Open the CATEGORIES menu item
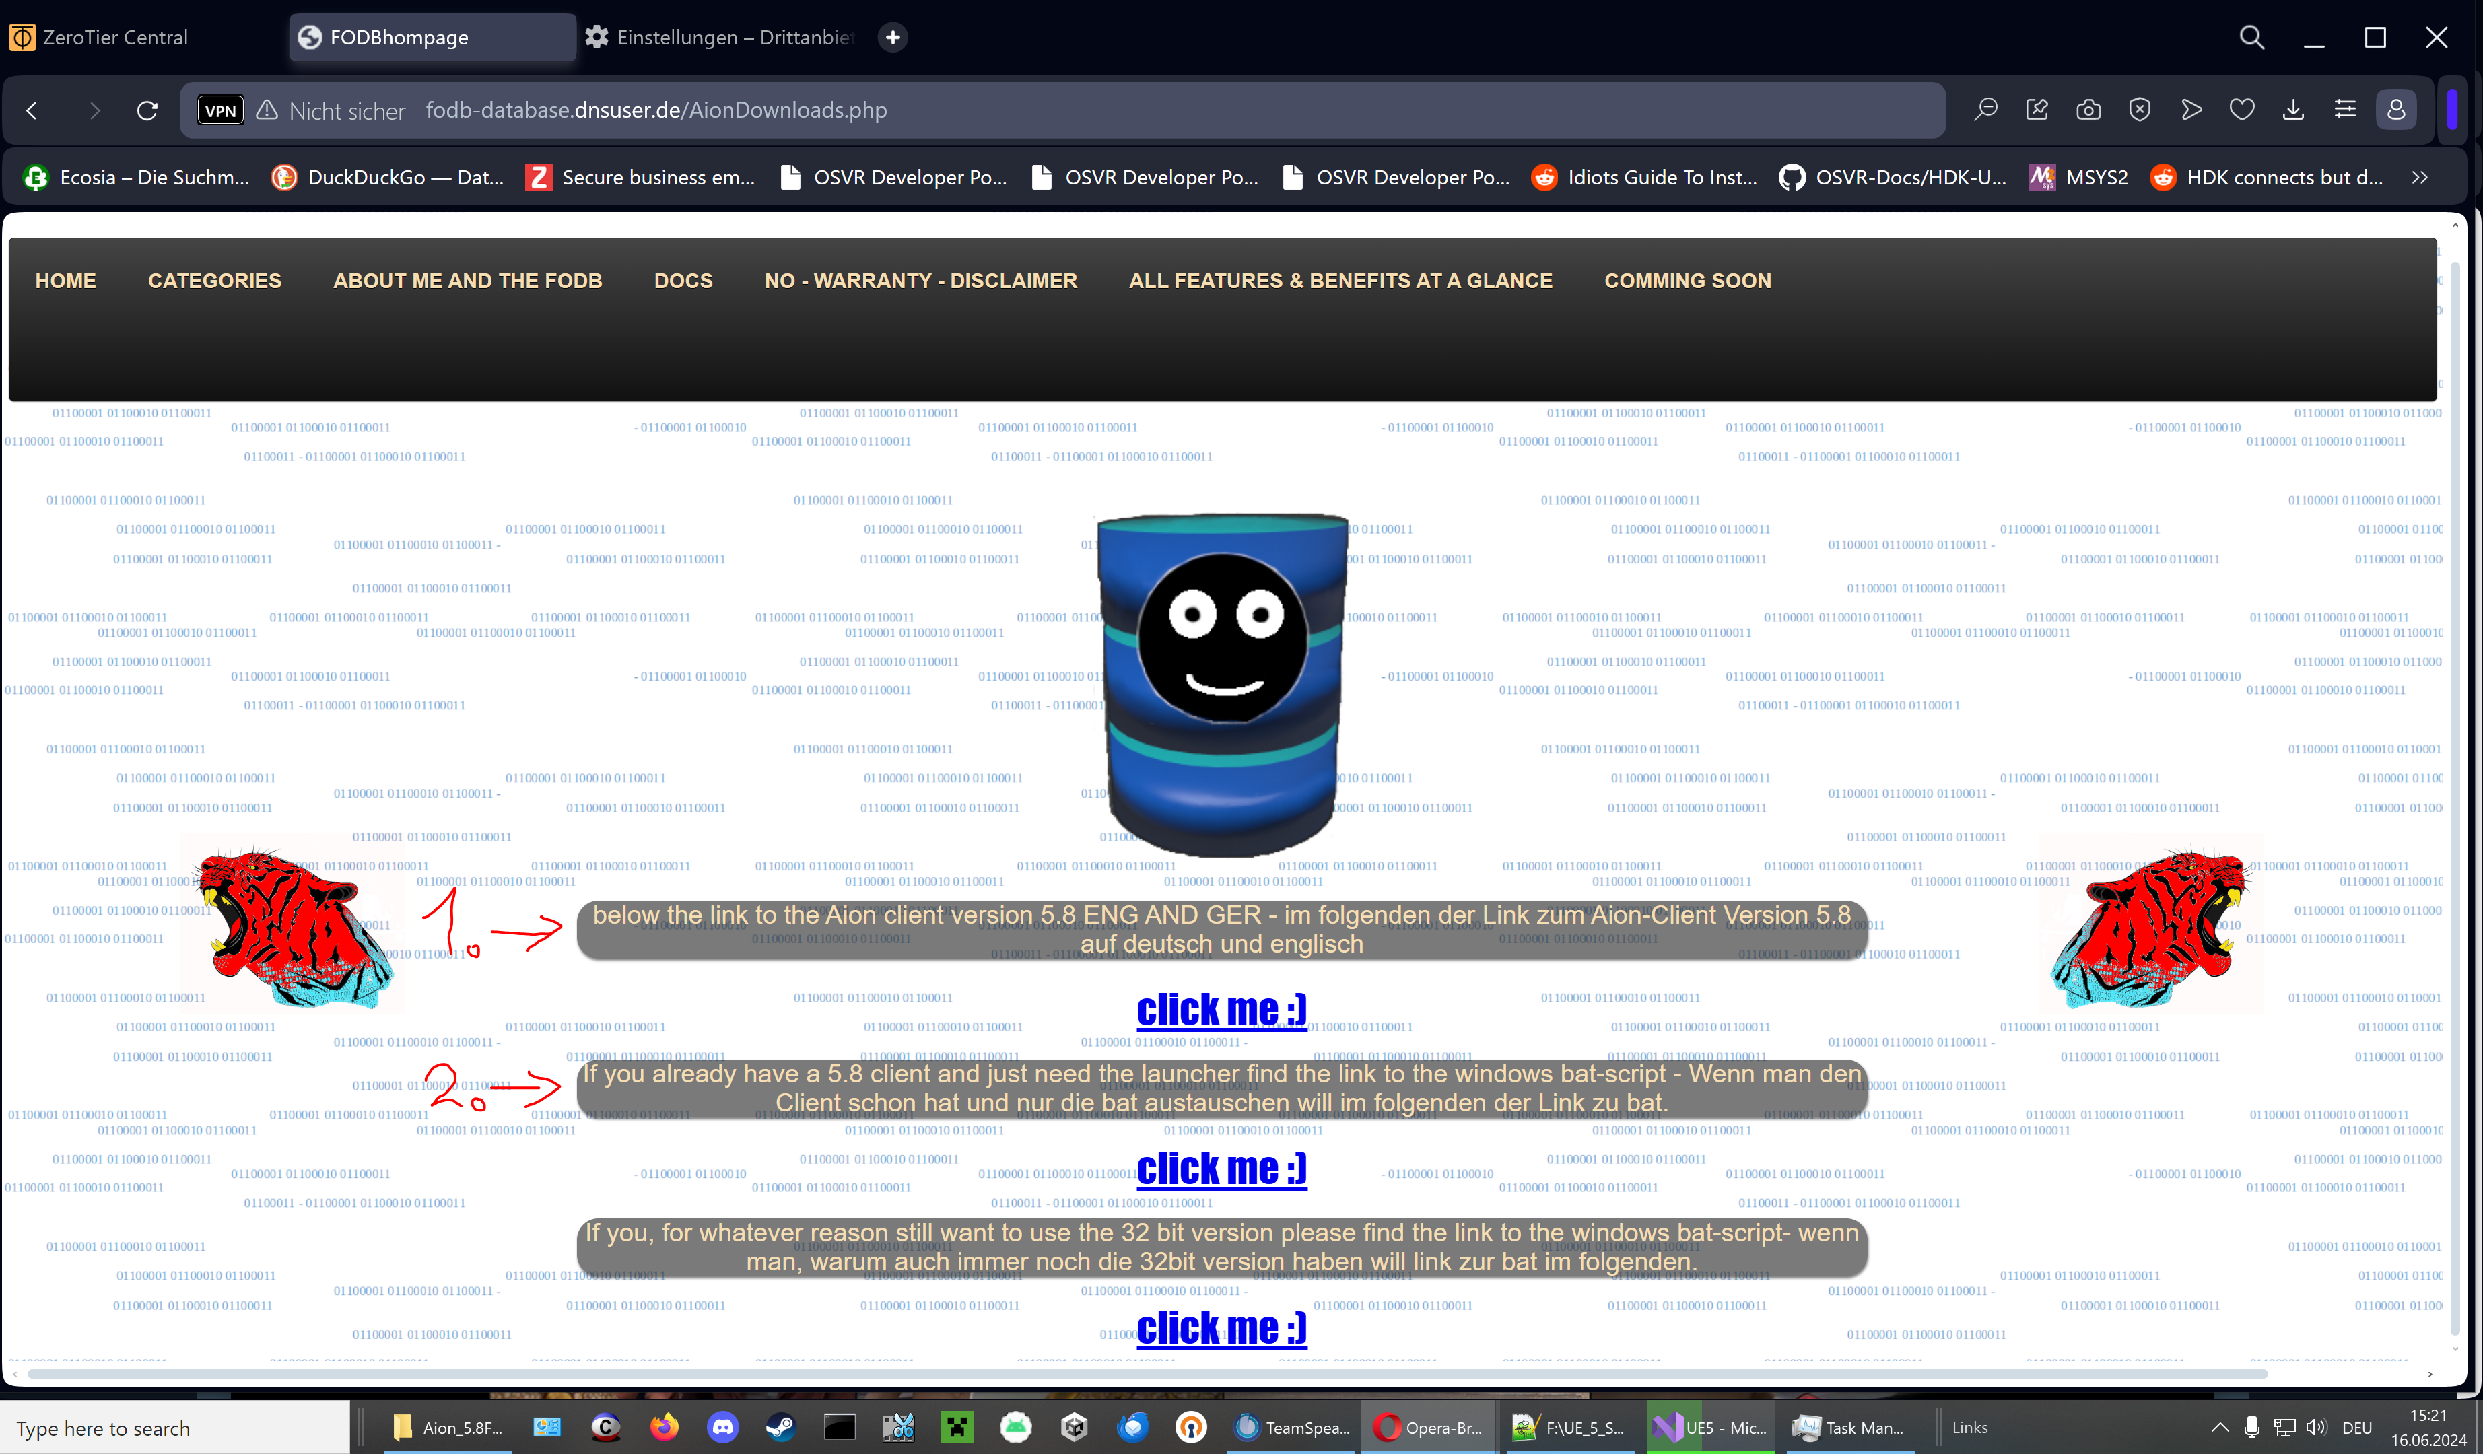 click(214, 281)
